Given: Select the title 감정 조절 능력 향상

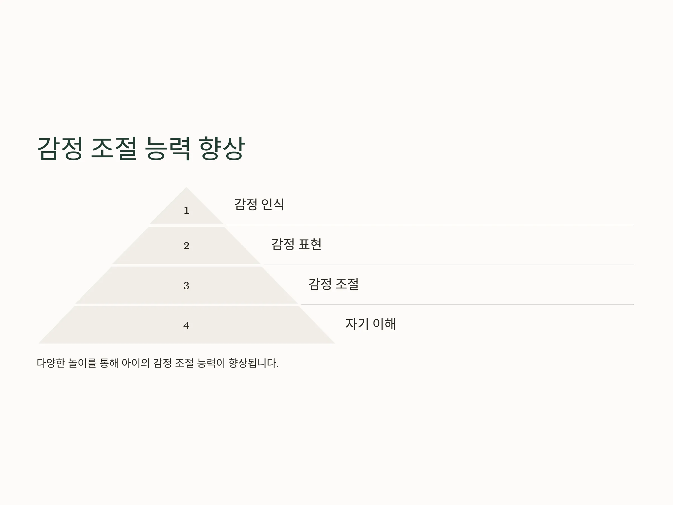Looking at the screenshot, I should coord(141,148).
